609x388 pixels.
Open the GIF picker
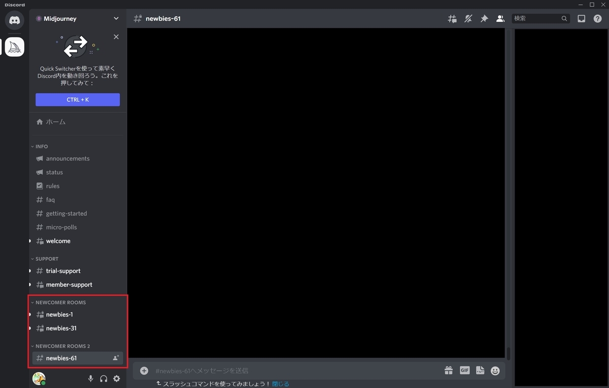465,370
